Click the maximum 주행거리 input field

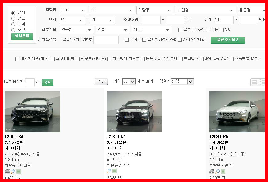(175, 20)
